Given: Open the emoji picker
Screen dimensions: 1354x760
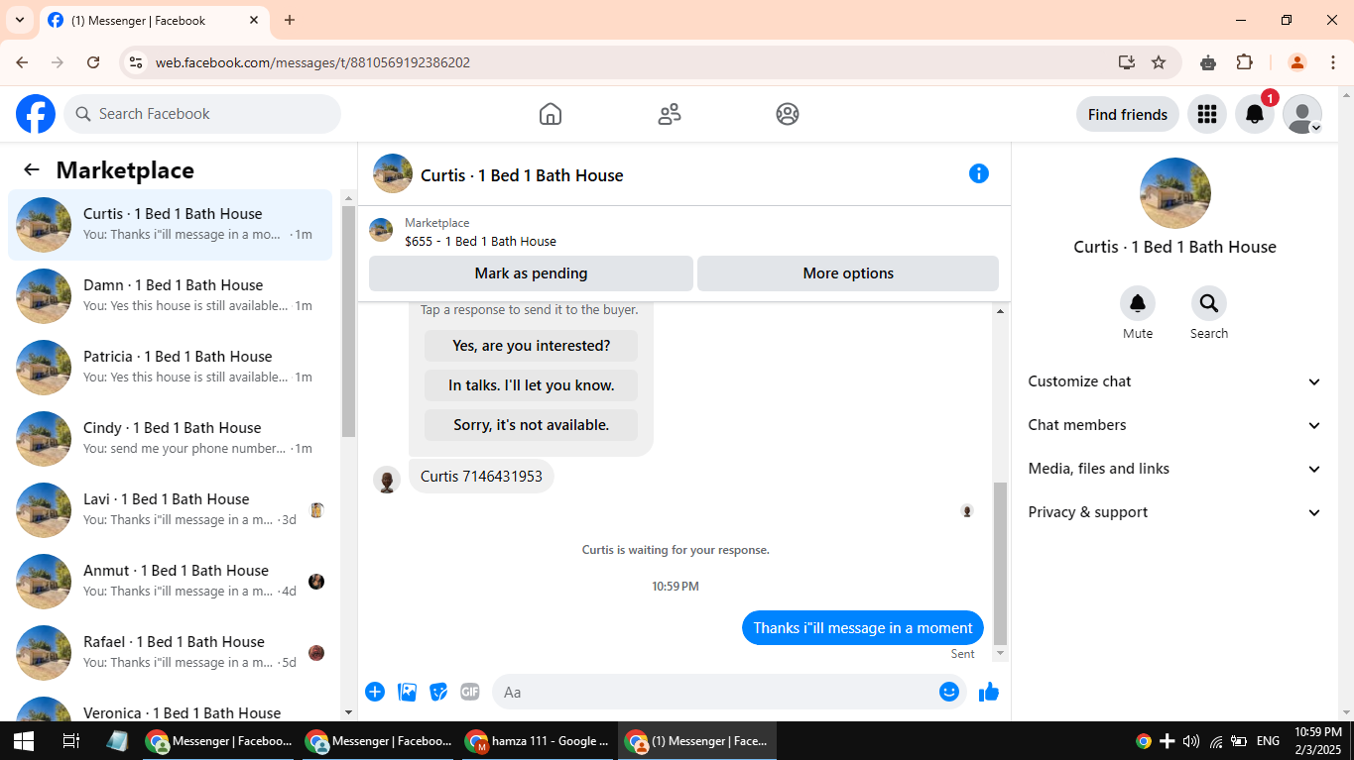Looking at the screenshot, I should click(949, 692).
